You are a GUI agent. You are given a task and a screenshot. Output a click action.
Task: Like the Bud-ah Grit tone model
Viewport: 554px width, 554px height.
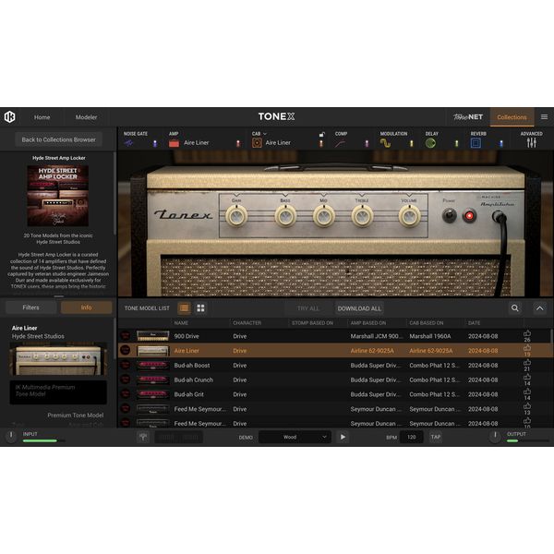point(527,391)
